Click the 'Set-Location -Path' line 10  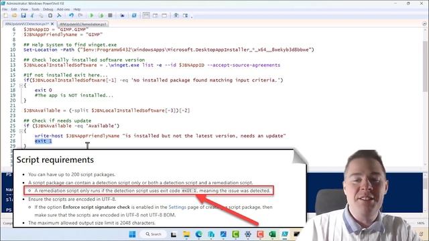click(x=169, y=50)
